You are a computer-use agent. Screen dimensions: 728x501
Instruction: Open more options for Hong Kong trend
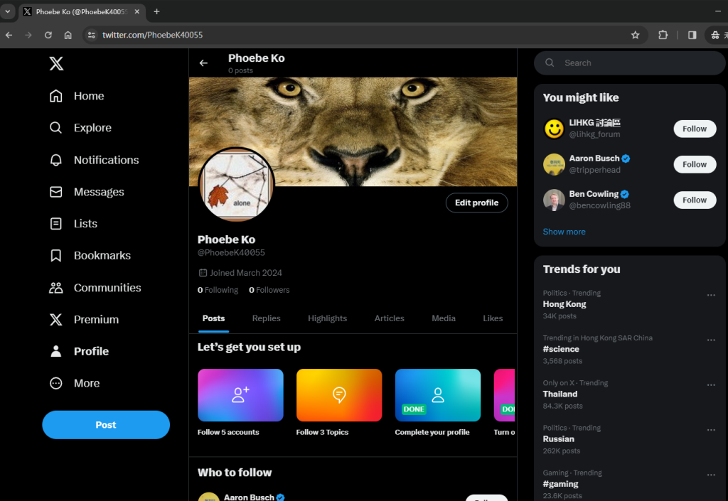tap(711, 295)
